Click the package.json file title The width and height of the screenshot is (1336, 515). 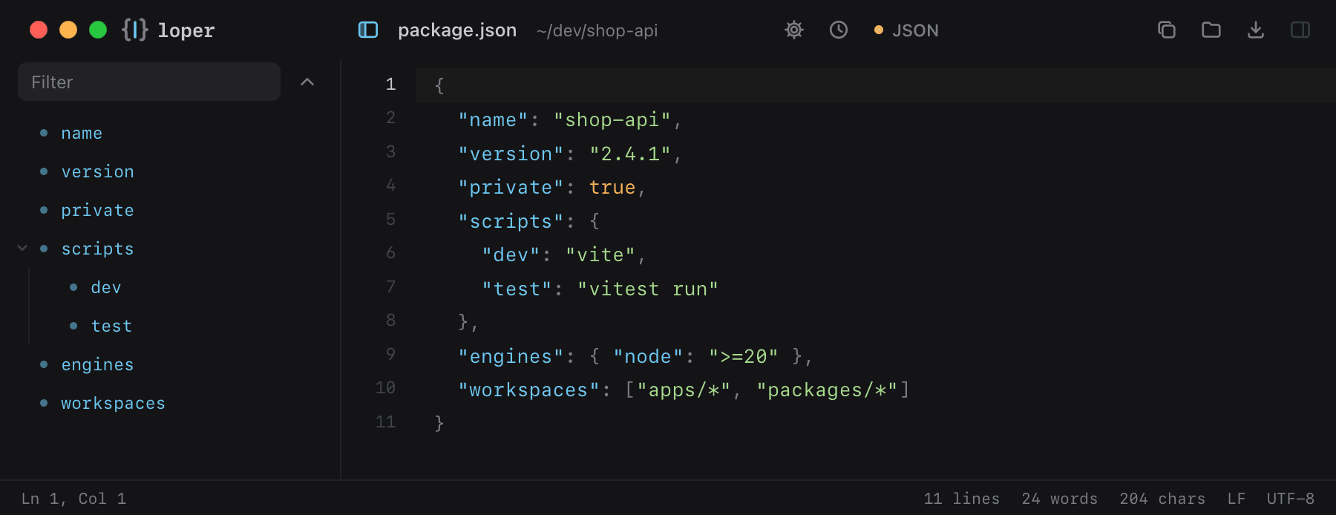pyautogui.click(x=457, y=30)
